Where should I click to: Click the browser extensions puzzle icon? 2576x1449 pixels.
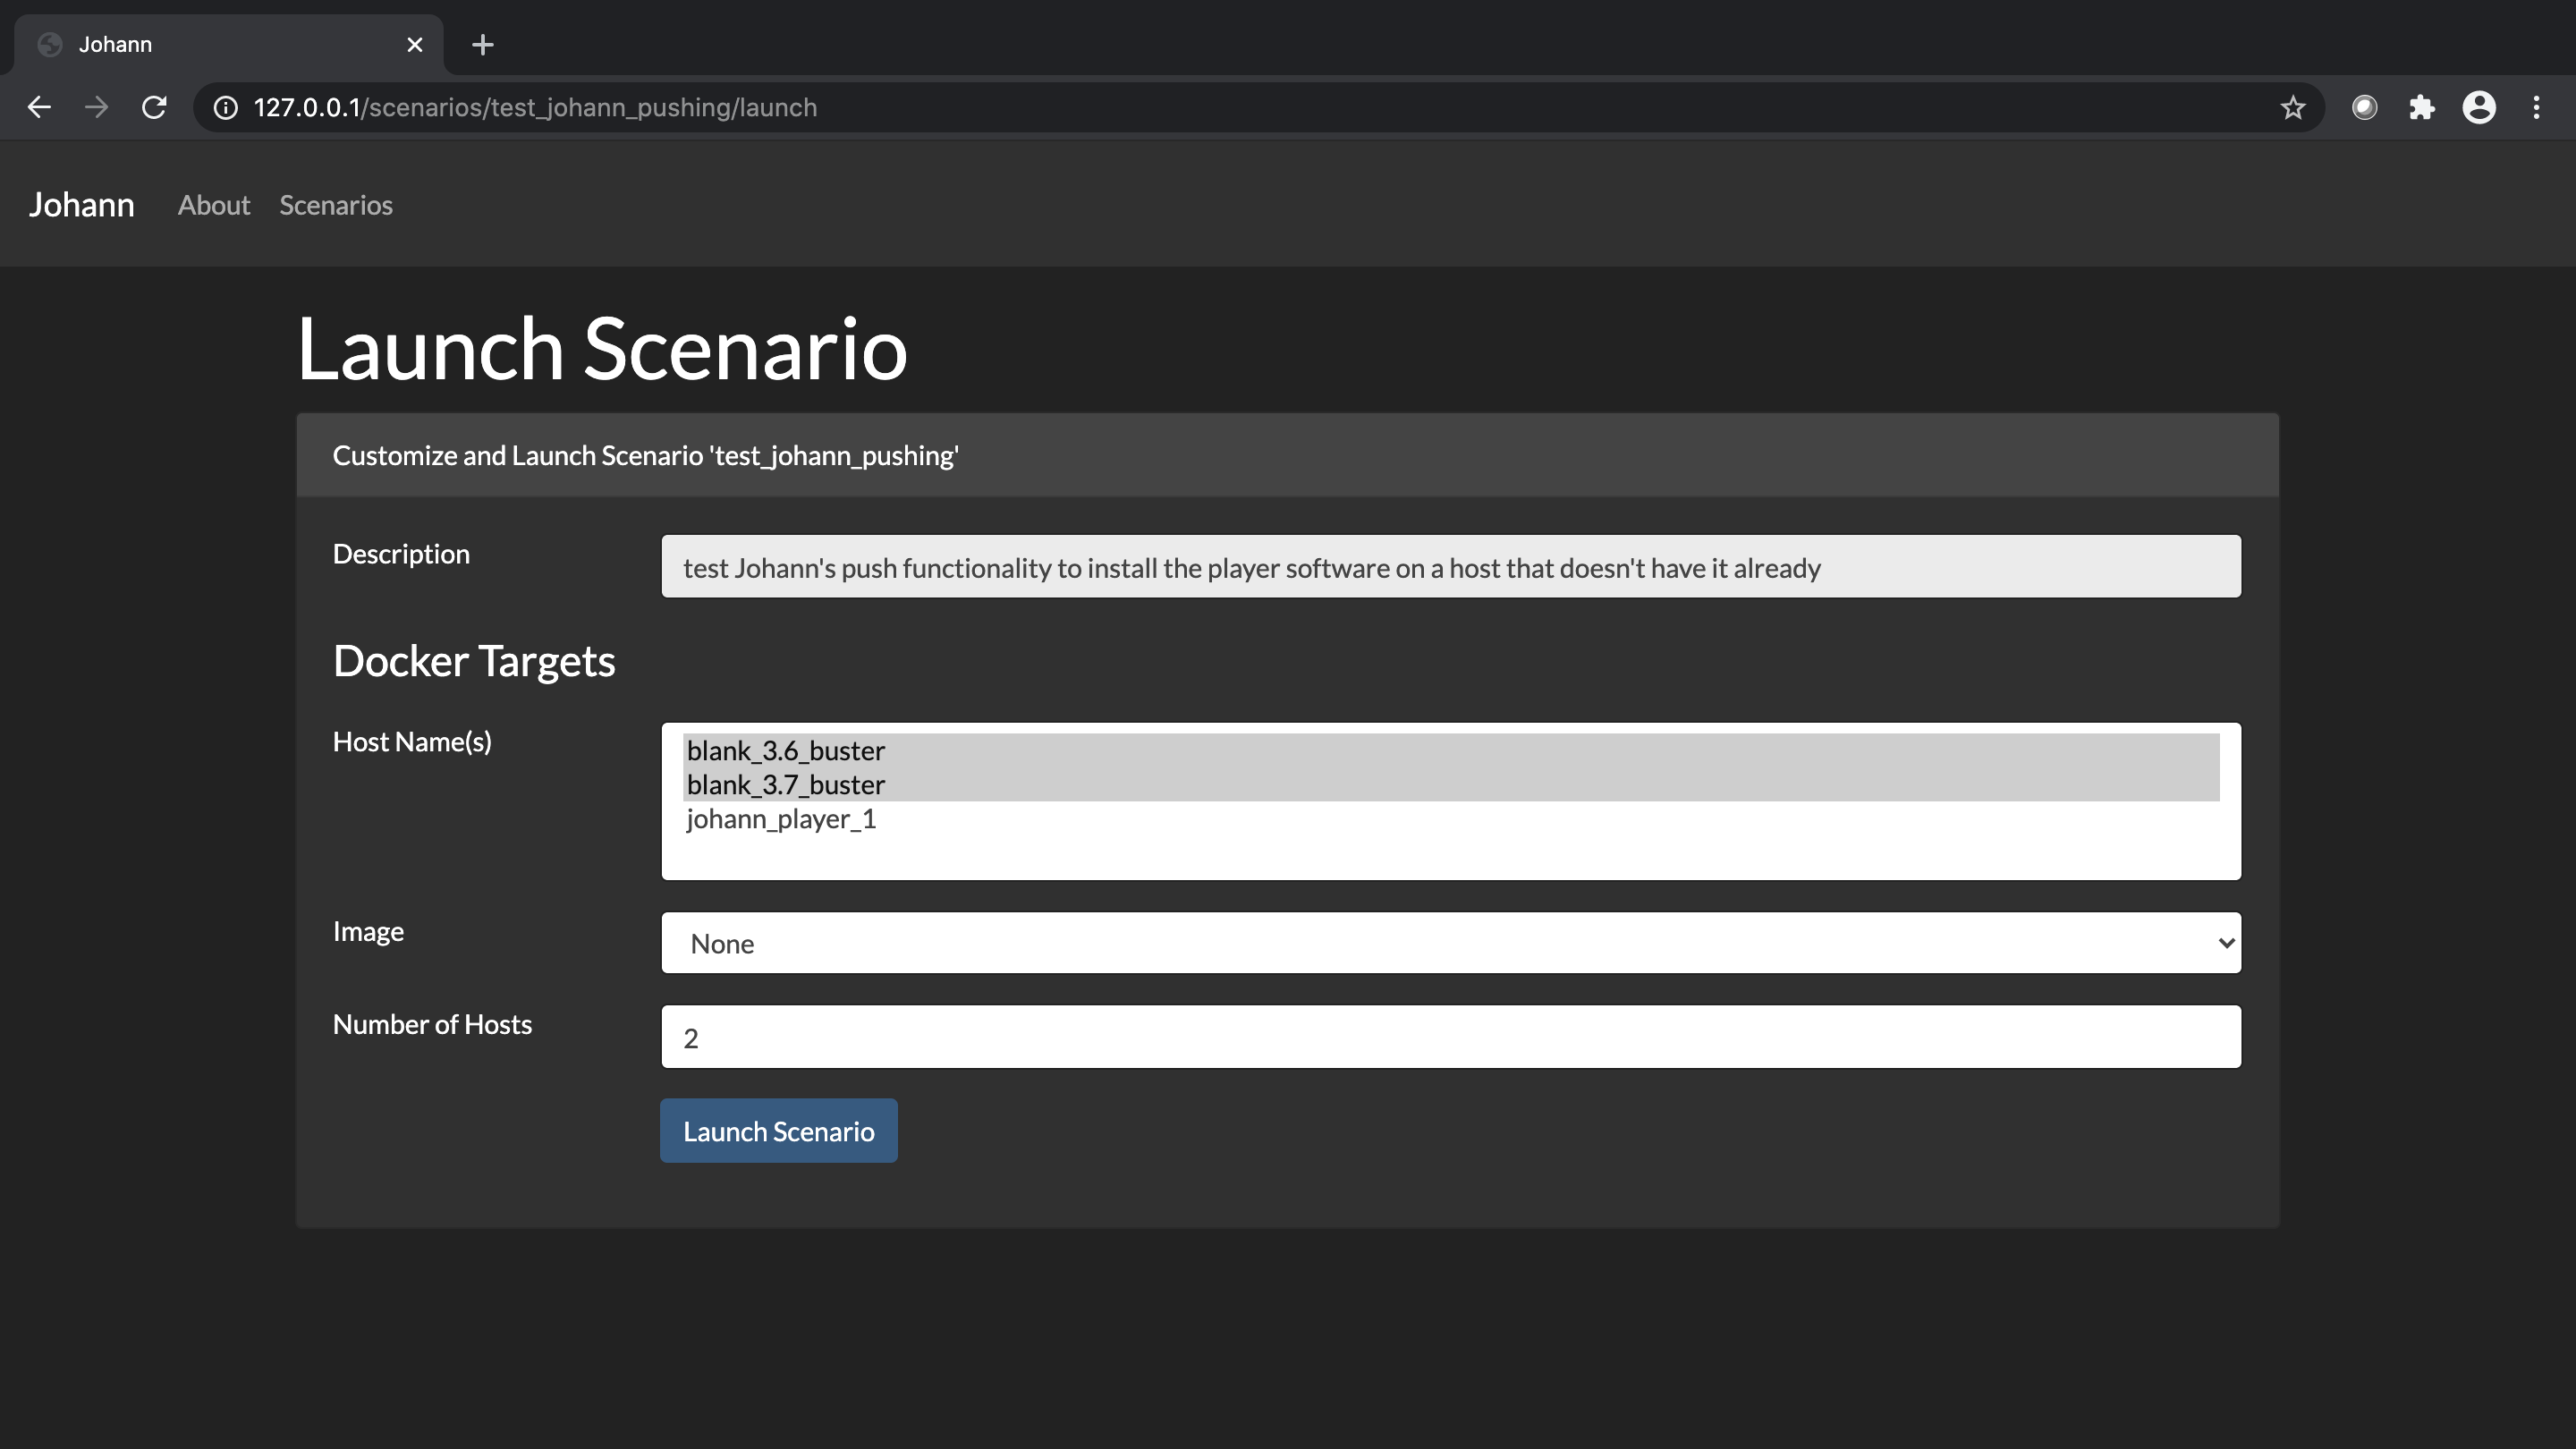[2422, 108]
